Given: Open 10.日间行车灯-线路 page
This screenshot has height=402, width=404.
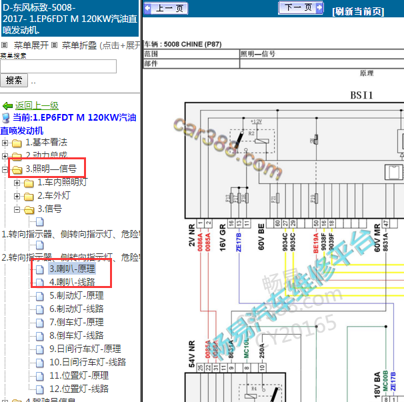Looking at the screenshot, I should [x=87, y=363].
